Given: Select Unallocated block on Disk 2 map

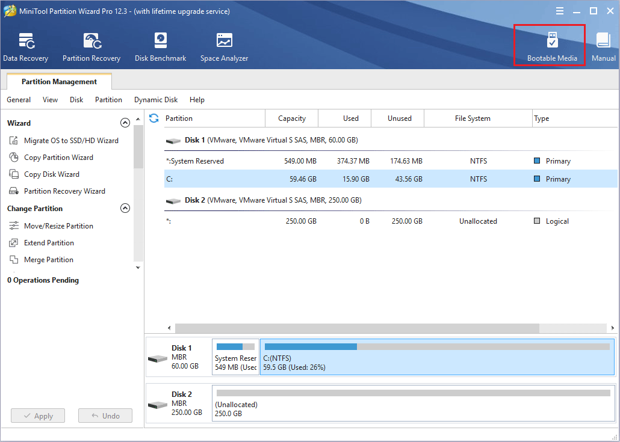Looking at the screenshot, I should pyautogui.click(x=414, y=403).
